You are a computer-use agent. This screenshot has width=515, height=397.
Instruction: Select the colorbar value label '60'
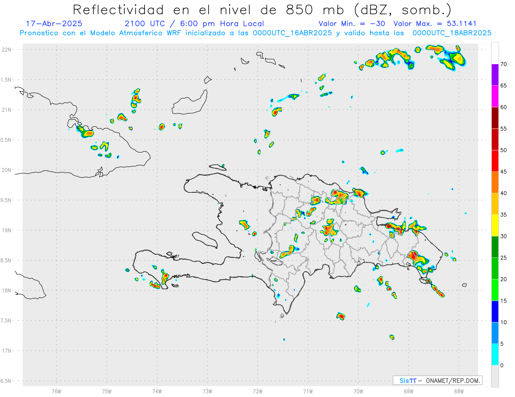coord(503,107)
